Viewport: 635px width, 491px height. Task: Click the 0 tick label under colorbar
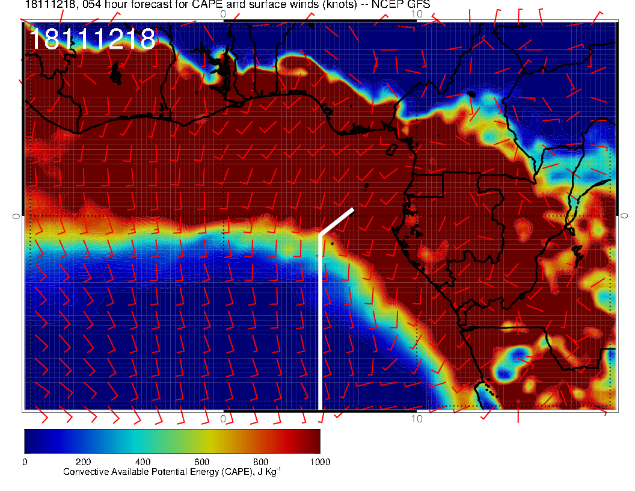tap(25, 462)
